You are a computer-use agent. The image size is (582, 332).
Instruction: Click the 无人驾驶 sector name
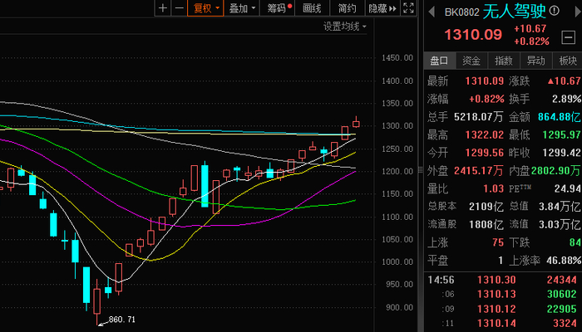pos(515,12)
